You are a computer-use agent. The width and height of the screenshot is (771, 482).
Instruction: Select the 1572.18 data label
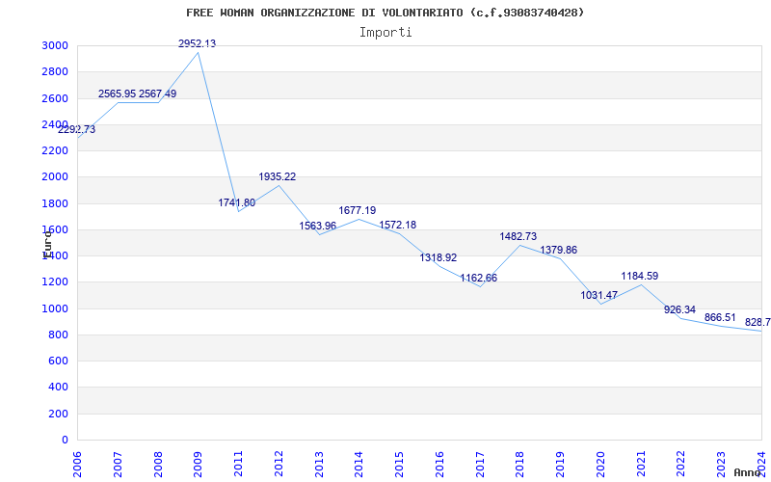[398, 225]
